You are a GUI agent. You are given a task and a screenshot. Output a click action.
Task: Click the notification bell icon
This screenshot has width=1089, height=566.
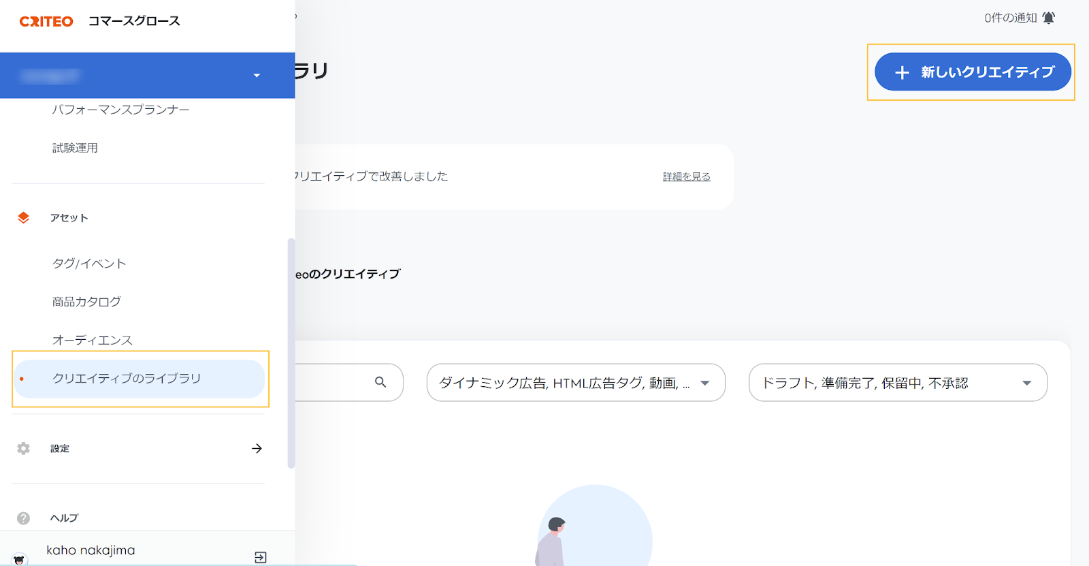pyautogui.click(x=1048, y=18)
